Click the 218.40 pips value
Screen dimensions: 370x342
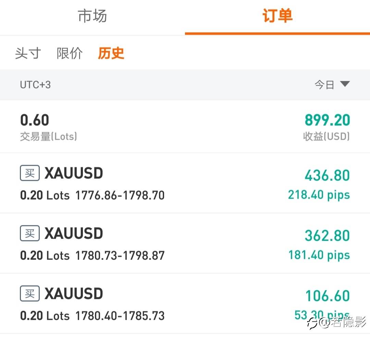click(319, 195)
